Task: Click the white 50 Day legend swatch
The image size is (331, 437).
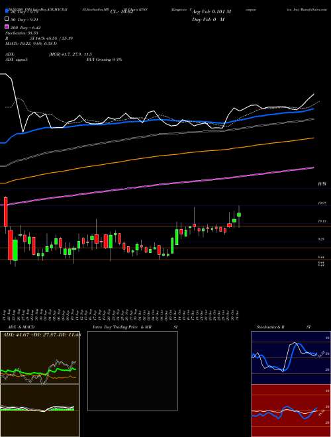Action: (7, 19)
